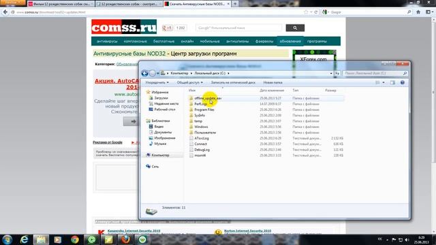Open the Windows folder
The image size is (436, 245).
click(x=201, y=127)
